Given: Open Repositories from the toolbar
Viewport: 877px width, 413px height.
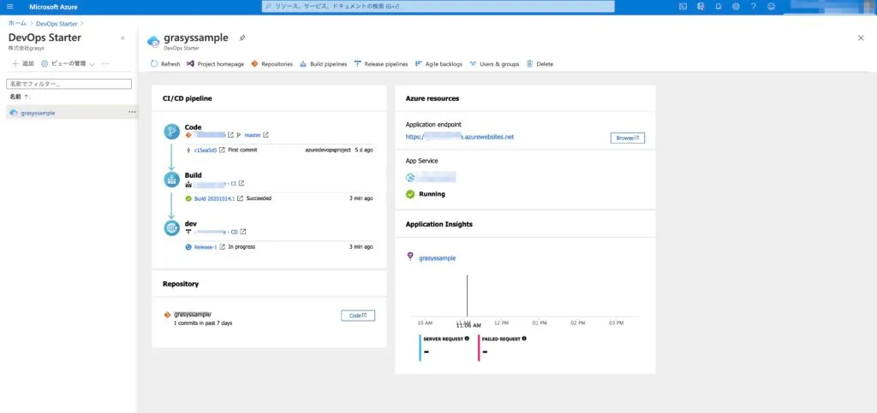Looking at the screenshot, I should [271, 63].
